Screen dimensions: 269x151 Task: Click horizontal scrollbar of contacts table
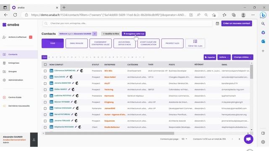110,133
